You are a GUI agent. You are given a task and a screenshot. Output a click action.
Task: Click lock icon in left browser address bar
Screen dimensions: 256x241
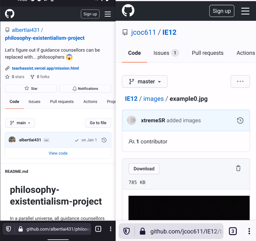(x=21, y=229)
